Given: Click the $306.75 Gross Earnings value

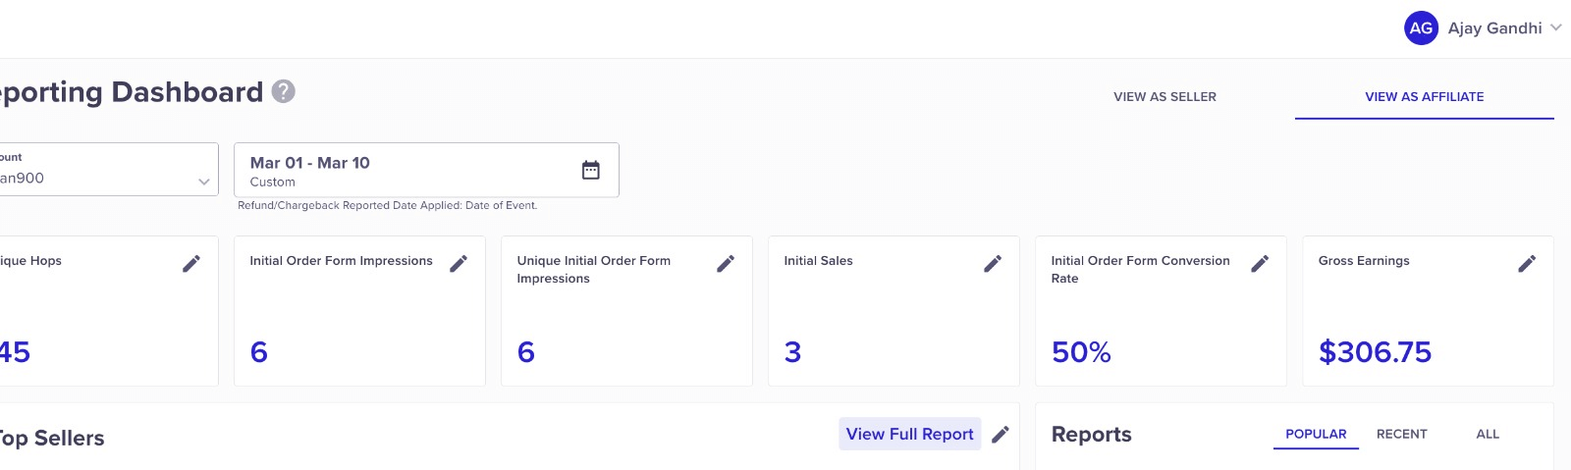Looking at the screenshot, I should point(1375,352).
